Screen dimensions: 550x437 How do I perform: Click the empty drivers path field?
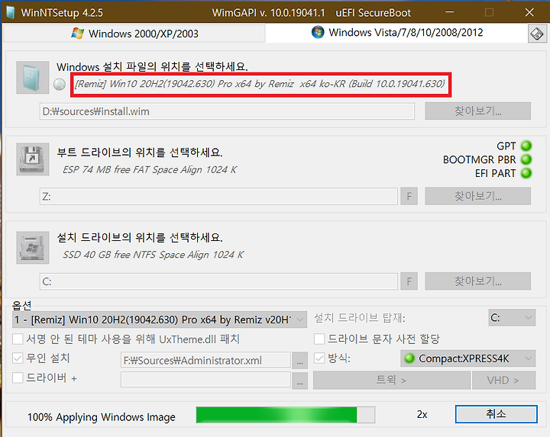click(205, 380)
